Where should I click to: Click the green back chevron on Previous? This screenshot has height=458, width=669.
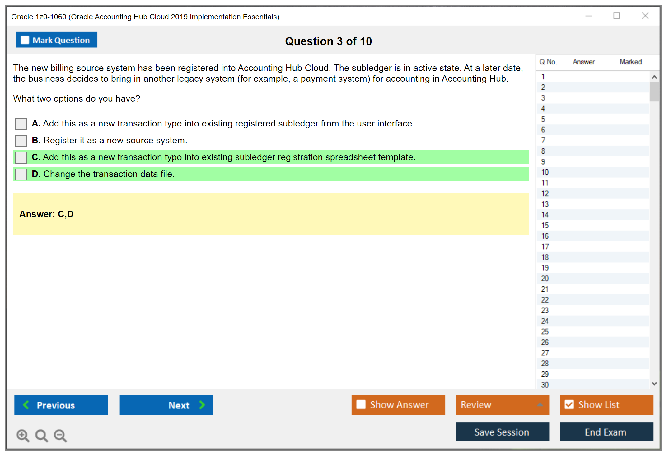click(x=26, y=405)
